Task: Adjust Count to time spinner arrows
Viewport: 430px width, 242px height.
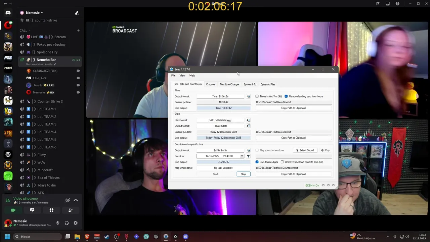Action: pyautogui.click(x=242, y=156)
